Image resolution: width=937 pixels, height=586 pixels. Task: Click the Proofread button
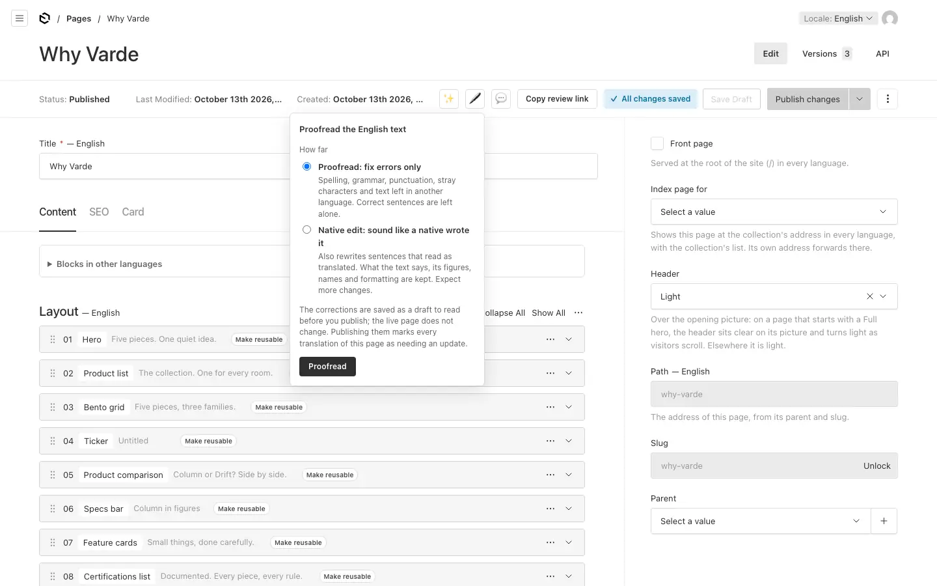point(327,367)
